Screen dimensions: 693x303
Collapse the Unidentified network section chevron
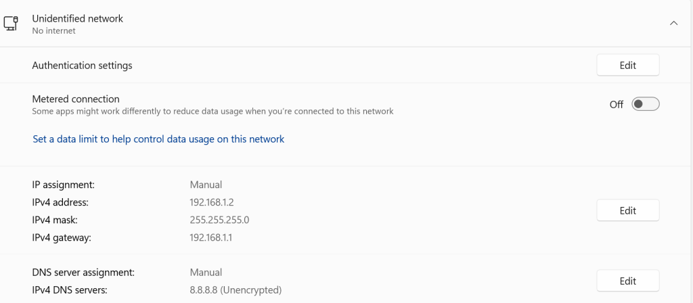tap(673, 23)
